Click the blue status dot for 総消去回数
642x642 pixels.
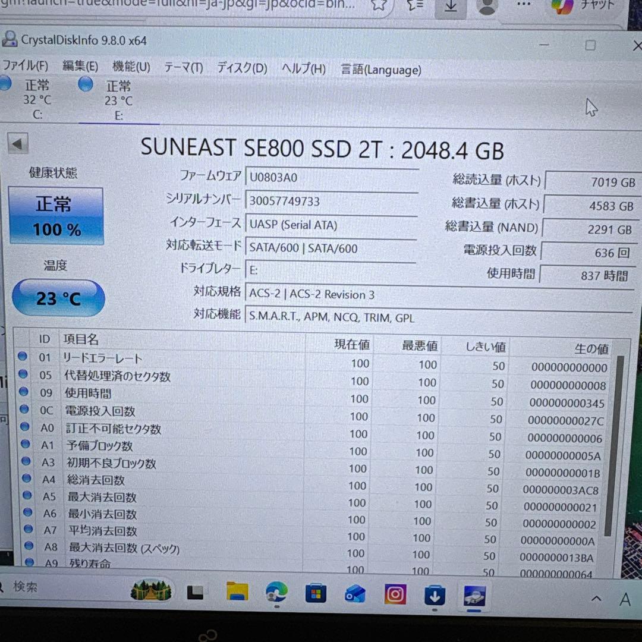point(27,478)
